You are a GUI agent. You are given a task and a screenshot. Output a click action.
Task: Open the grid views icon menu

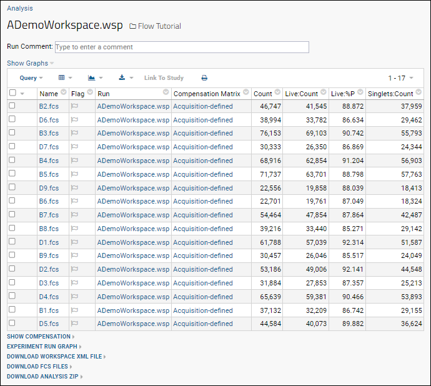coord(65,78)
